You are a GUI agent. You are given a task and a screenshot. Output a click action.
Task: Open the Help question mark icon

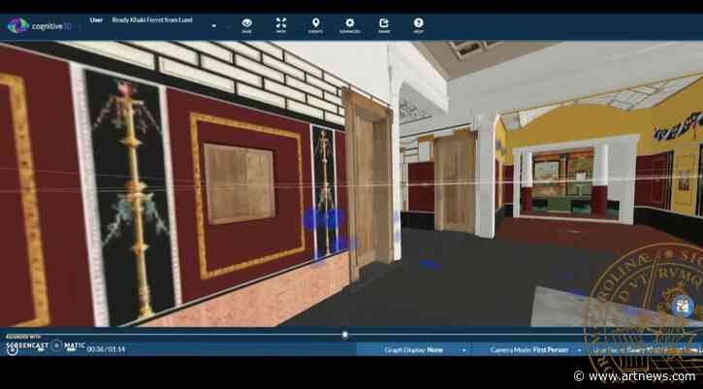[418, 25]
